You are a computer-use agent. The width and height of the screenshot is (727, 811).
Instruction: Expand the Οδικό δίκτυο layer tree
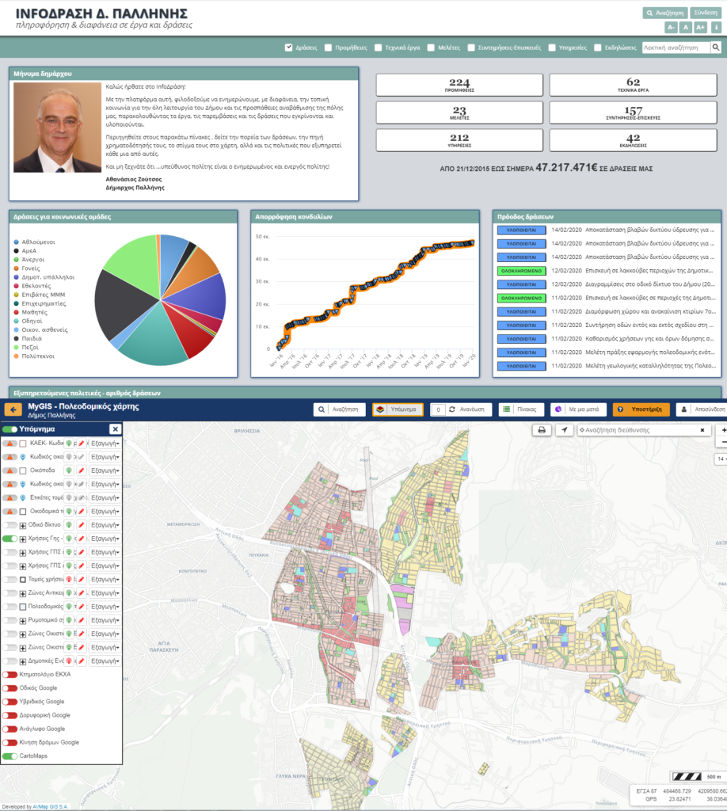[x=23, y=525]
